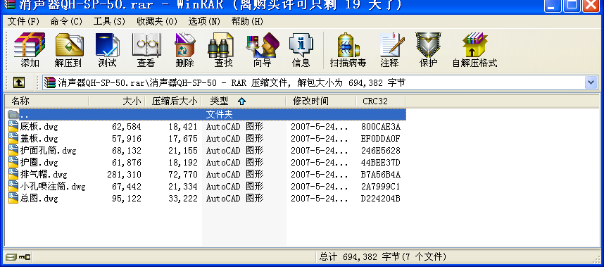Image resolution: width=604 pixels, height=267 pixels.
Task: Click the 底板.dwg file icon
Action: pos(13,126)
